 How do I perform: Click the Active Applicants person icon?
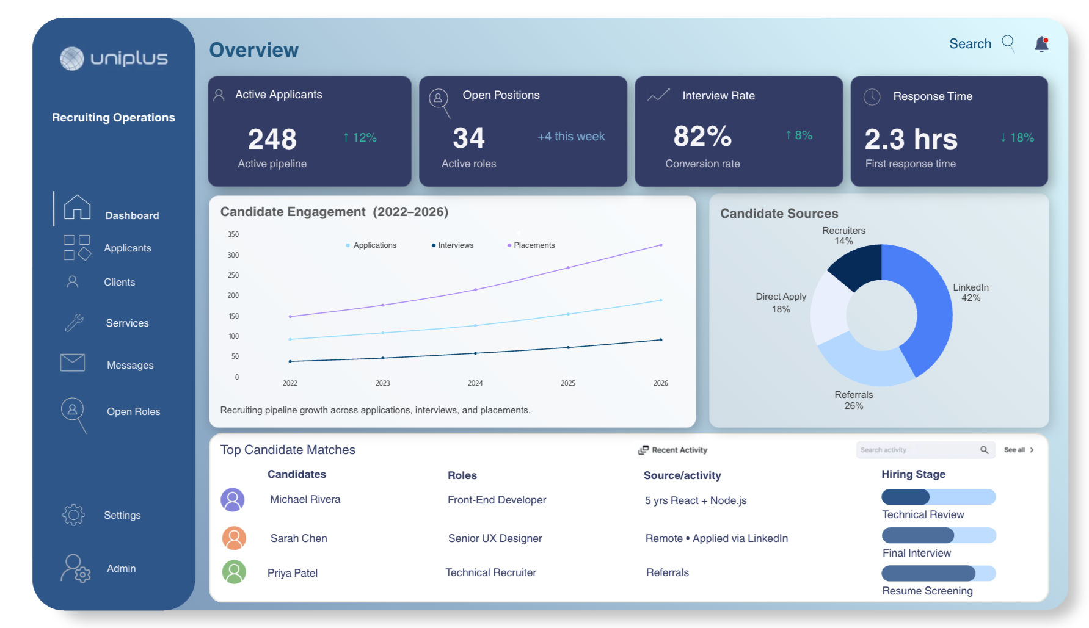219,95
